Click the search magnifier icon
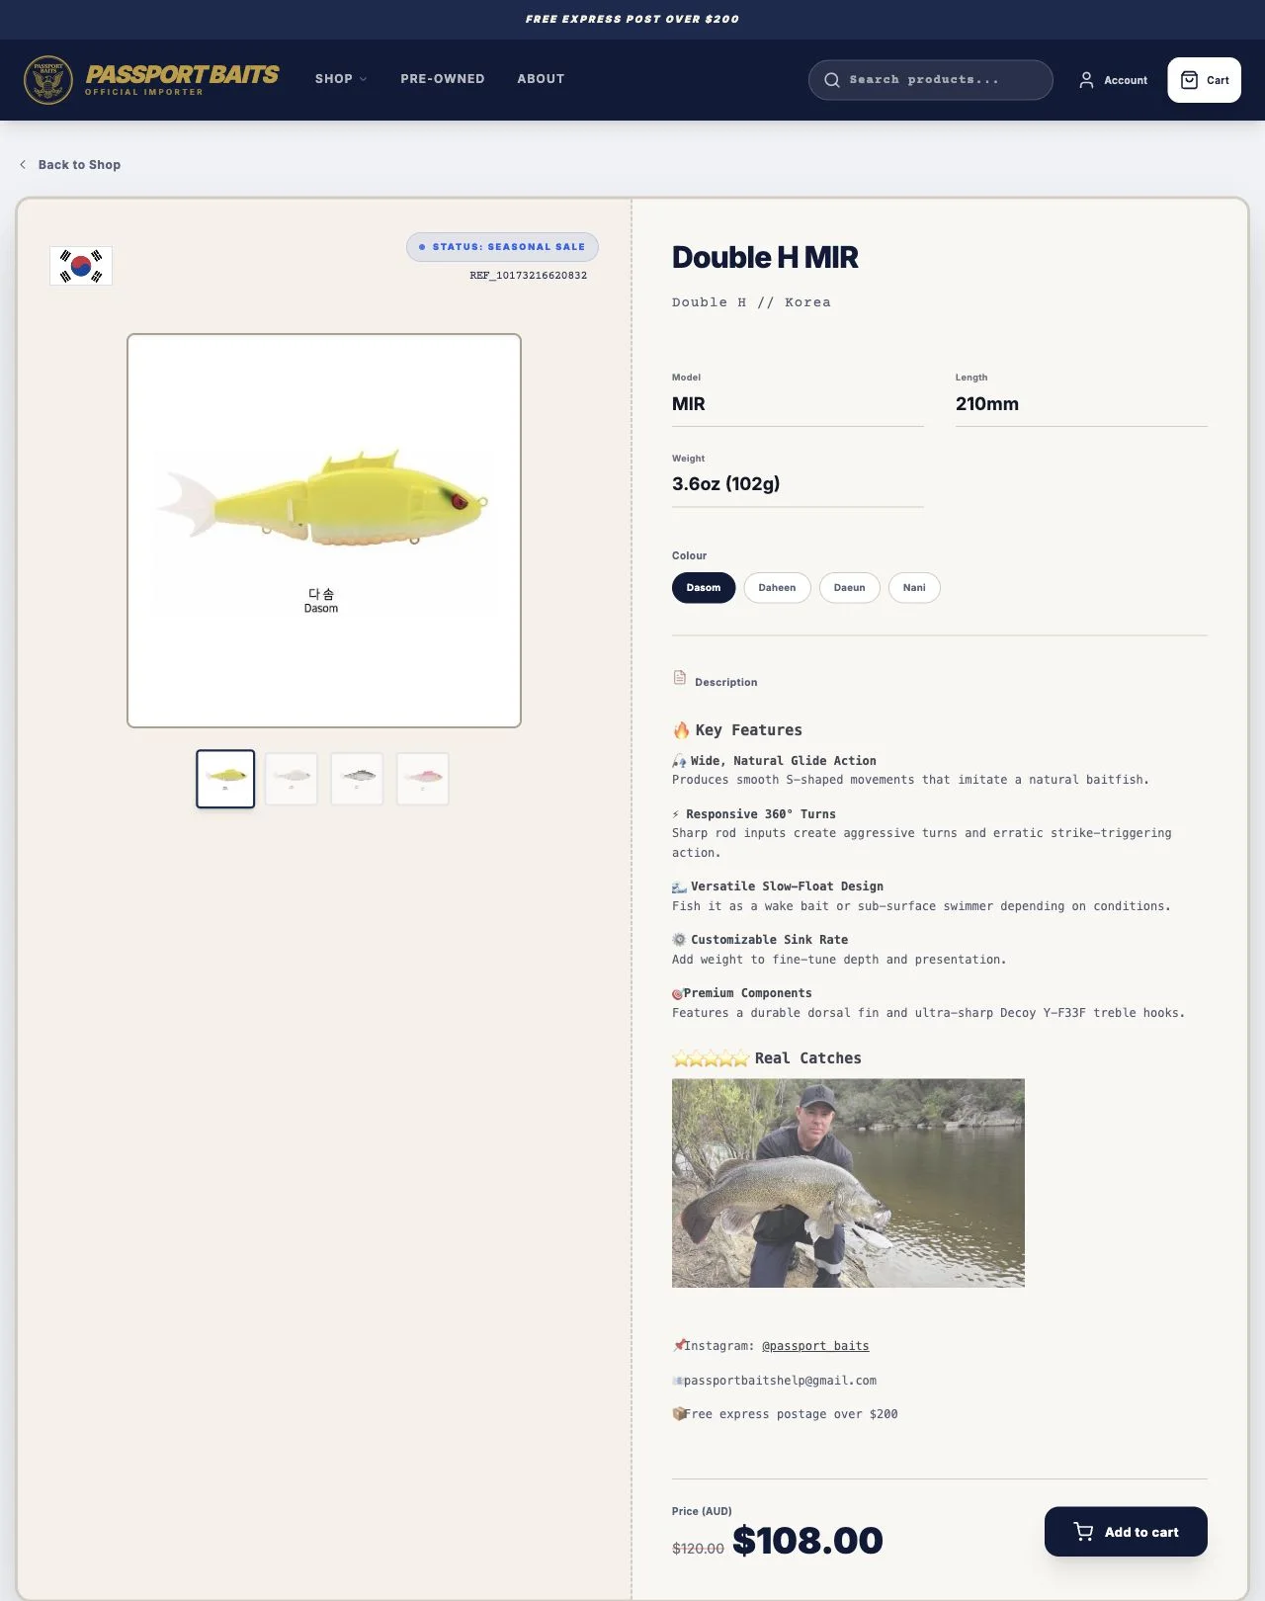The image size is (1265, 1601). pyautogui.click(x=832, y=80)
